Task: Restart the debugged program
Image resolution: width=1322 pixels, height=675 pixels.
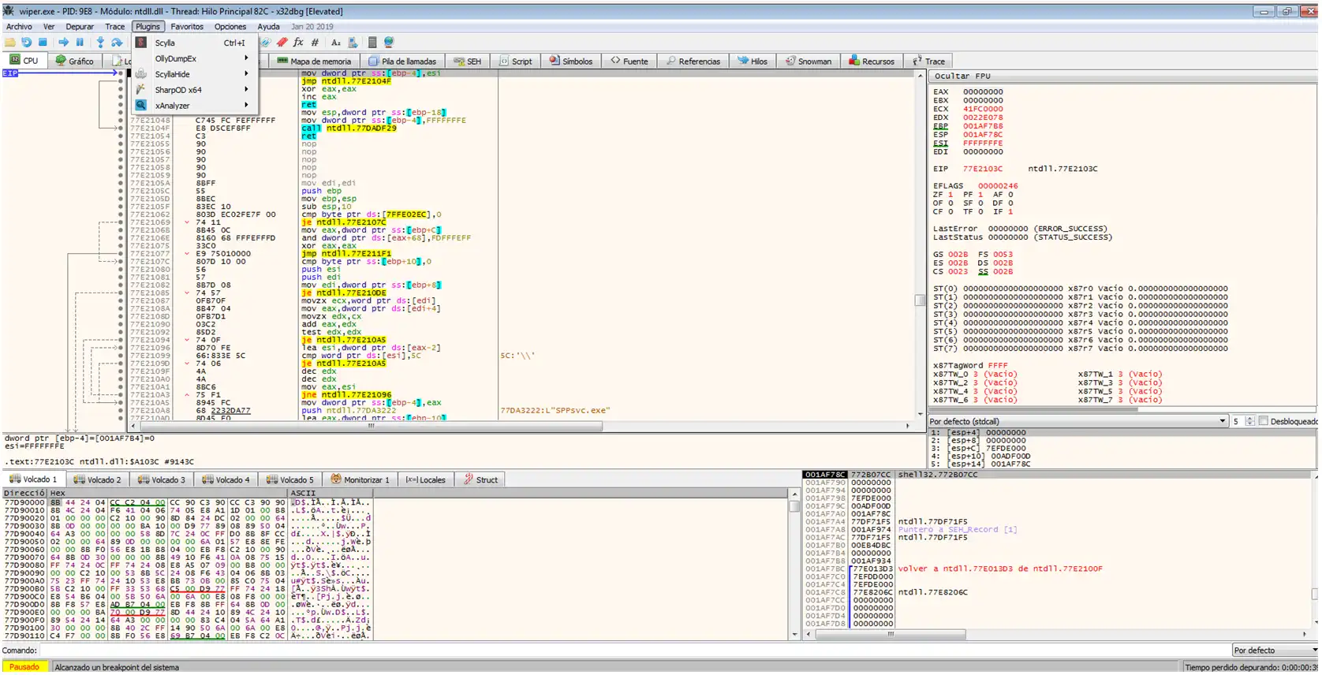Action: click(27, 43)
